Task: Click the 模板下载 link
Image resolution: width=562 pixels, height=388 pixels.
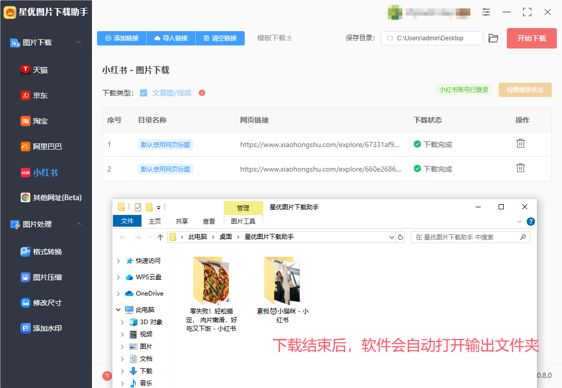Action: pos(274,38)
